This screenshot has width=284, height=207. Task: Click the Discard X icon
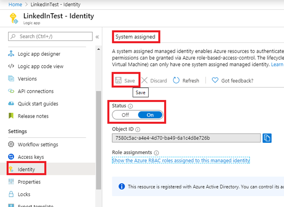tap(145, 81)
